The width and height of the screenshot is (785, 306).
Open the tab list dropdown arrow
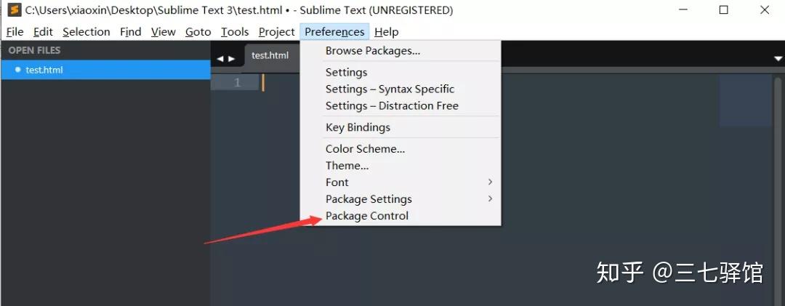click(x=778, y=58)
